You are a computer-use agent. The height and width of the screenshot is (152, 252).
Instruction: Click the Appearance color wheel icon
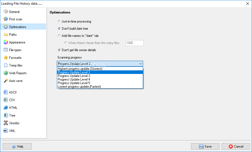coord(6,42)
